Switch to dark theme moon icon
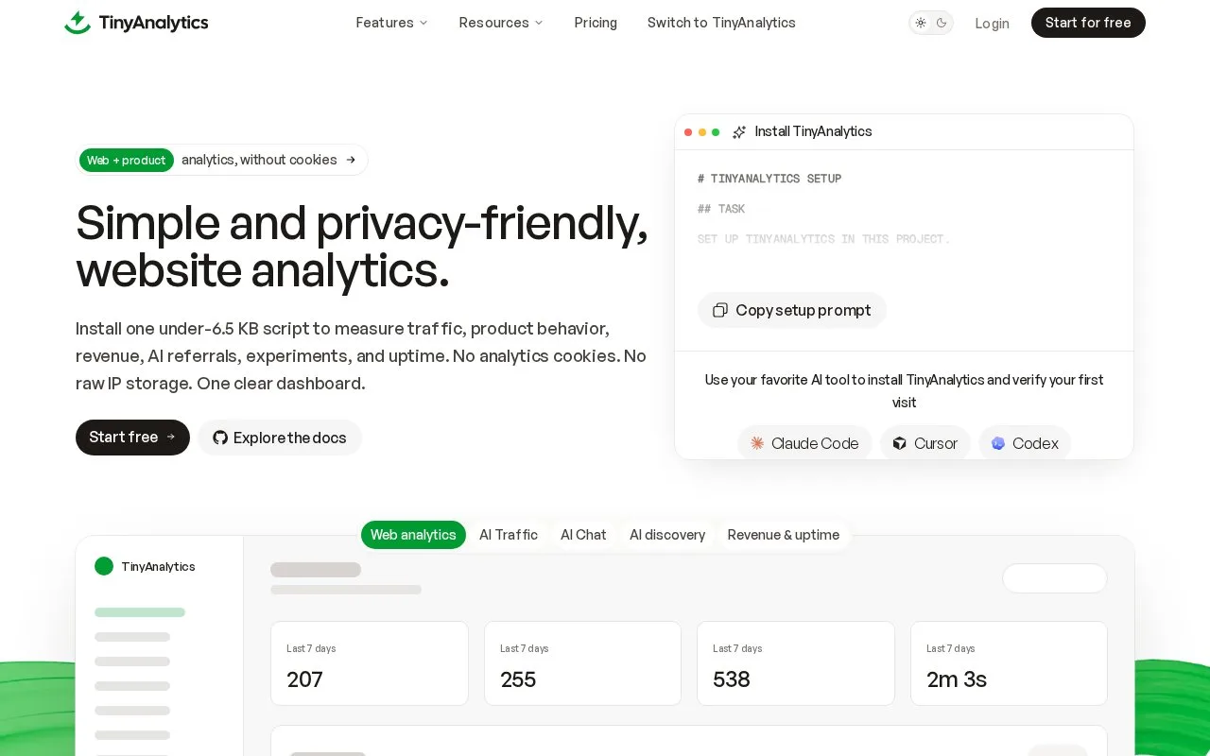1210x756 pixels. pyautogui.click(x=942, y=23)
